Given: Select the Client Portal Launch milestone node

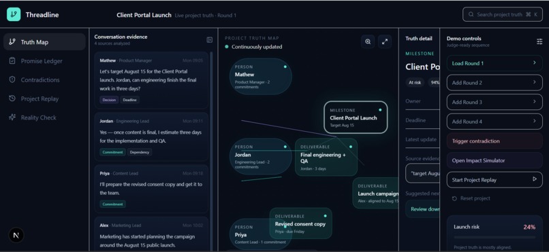Looking at the screenshot, I should pos(356,118).
